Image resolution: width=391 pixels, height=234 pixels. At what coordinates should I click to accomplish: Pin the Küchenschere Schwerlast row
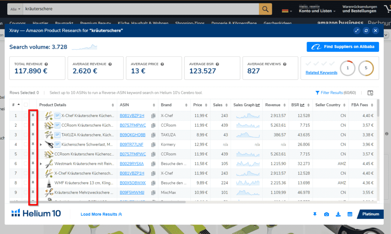pos(33,144)
